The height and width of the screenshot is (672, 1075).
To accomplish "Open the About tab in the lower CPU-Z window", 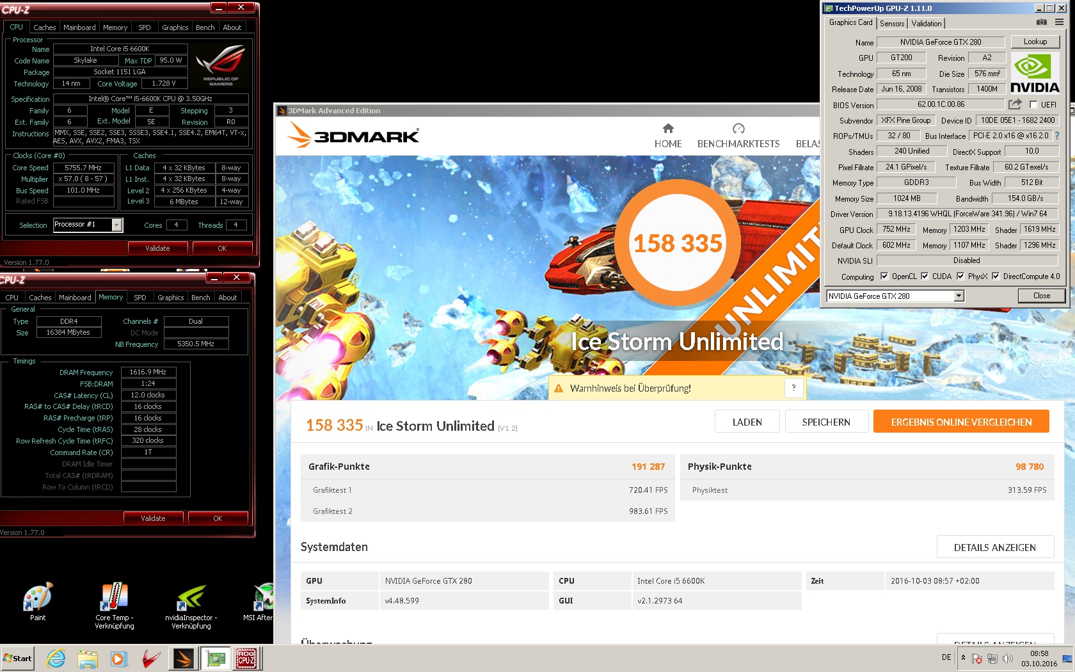I will point(228,298).
